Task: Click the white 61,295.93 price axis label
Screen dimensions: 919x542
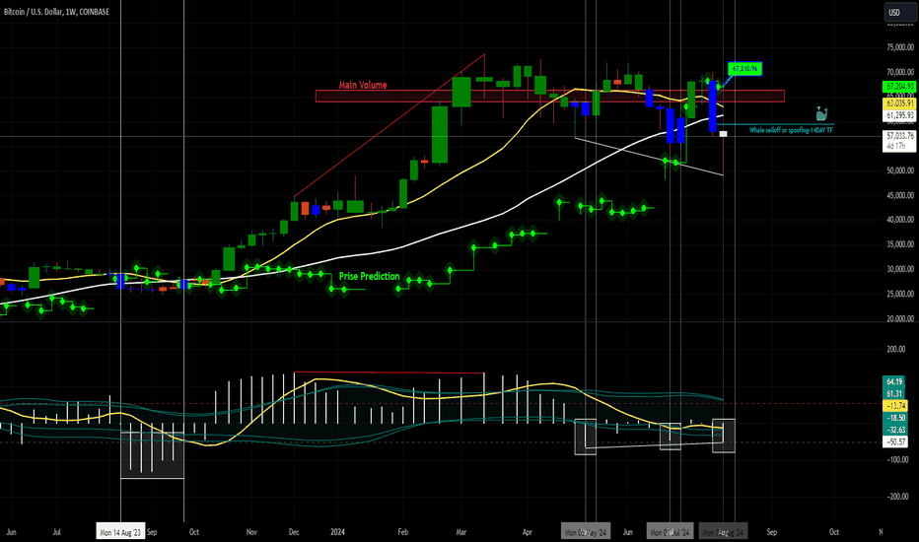Action: [899, 115]
